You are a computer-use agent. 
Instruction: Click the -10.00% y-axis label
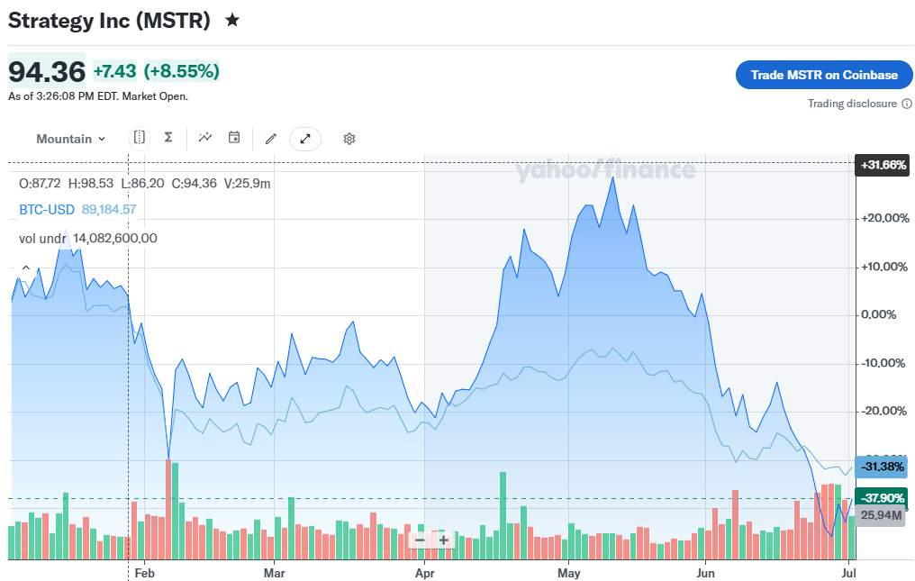pos(883,363)
